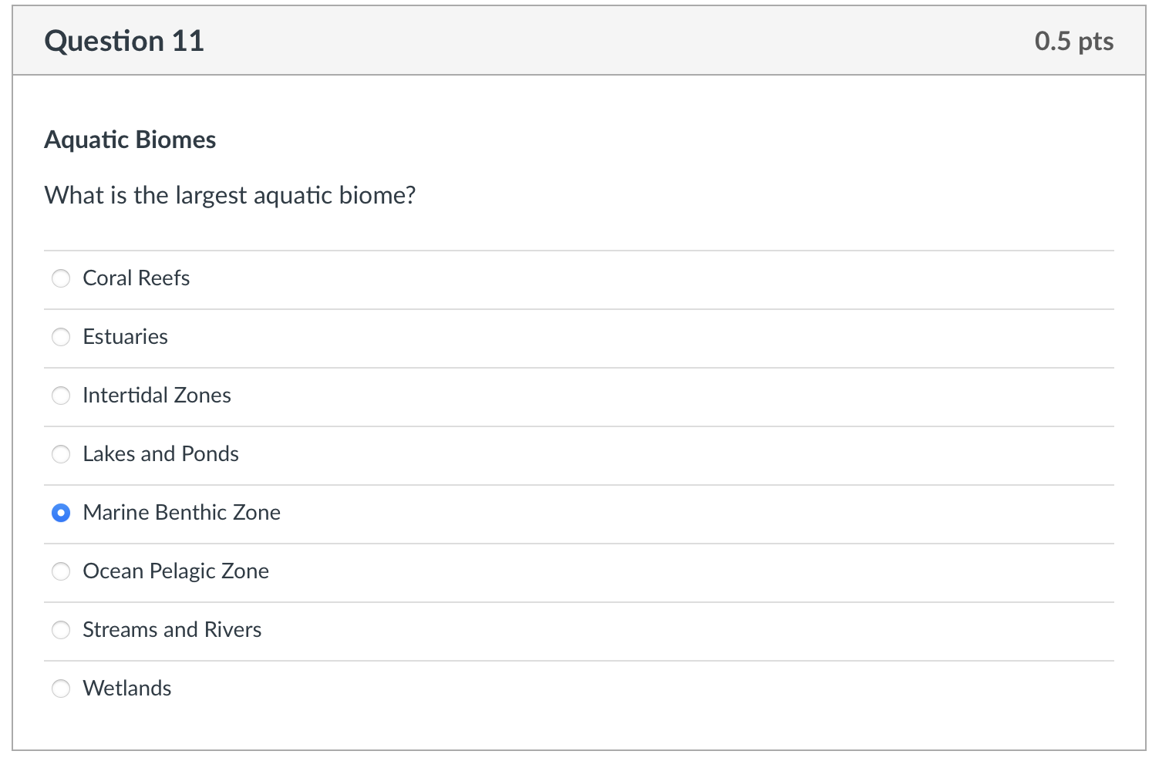Click the selected Marine Benthic Zone radio
The image size is (1169, 778).
pos(61,513)
